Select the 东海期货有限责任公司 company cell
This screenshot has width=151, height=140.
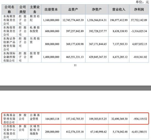pos(9,20)
